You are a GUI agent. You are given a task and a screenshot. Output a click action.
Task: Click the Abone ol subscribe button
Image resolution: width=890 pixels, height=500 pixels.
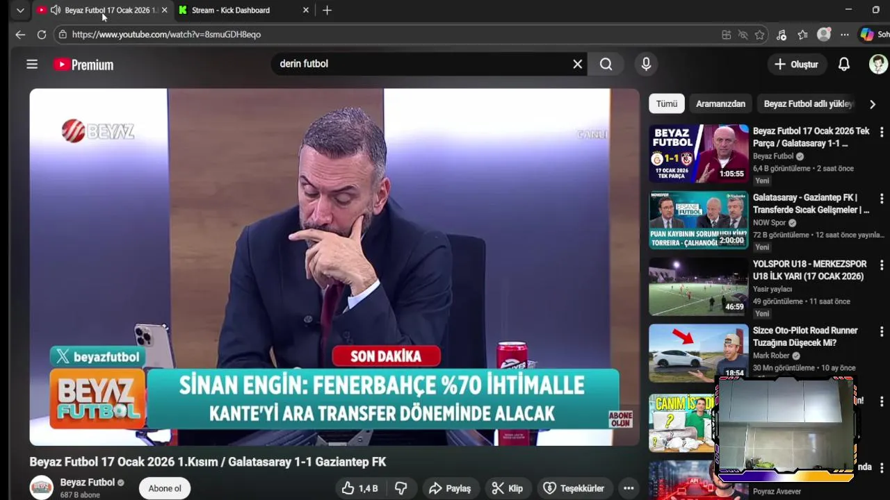(165, 488)
